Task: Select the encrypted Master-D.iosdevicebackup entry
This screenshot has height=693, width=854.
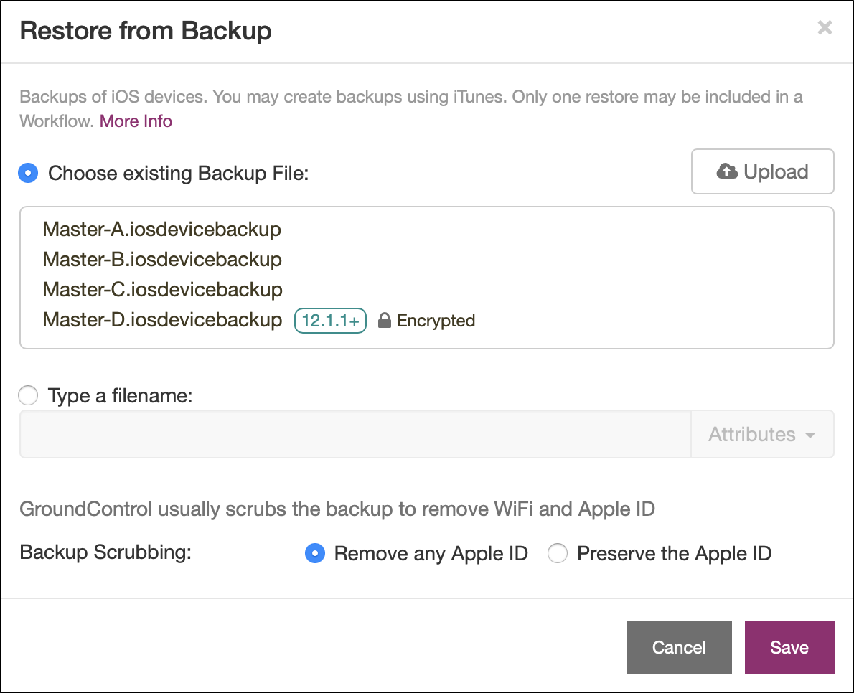Action: point(162,320)
